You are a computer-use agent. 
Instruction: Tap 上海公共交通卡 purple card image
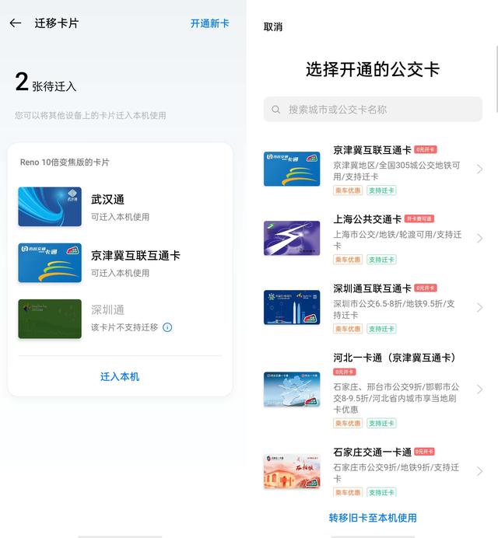tap(292, 238)
